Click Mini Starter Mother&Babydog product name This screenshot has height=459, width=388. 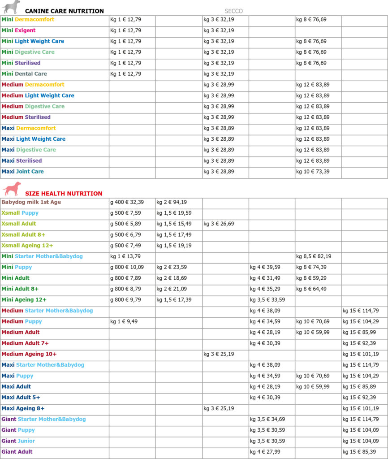[42, 256]
